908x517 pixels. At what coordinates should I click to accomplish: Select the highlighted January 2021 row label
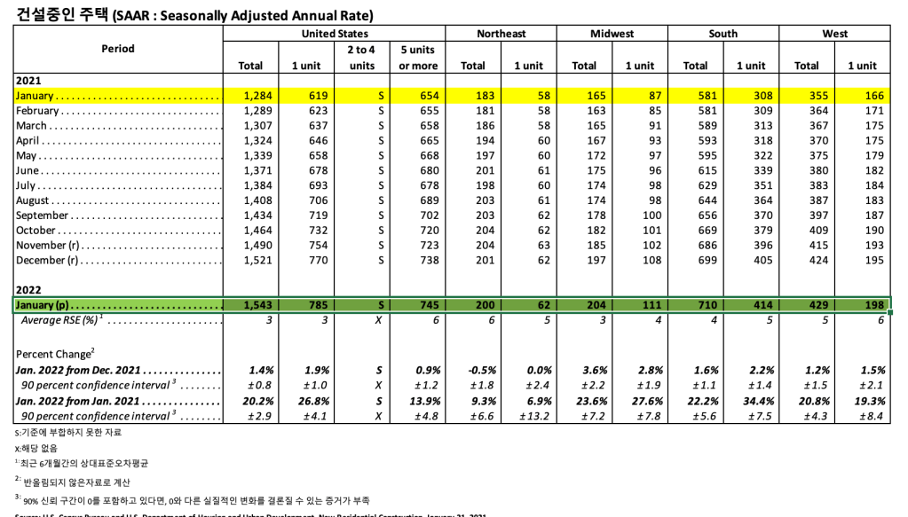click(37, 96)
